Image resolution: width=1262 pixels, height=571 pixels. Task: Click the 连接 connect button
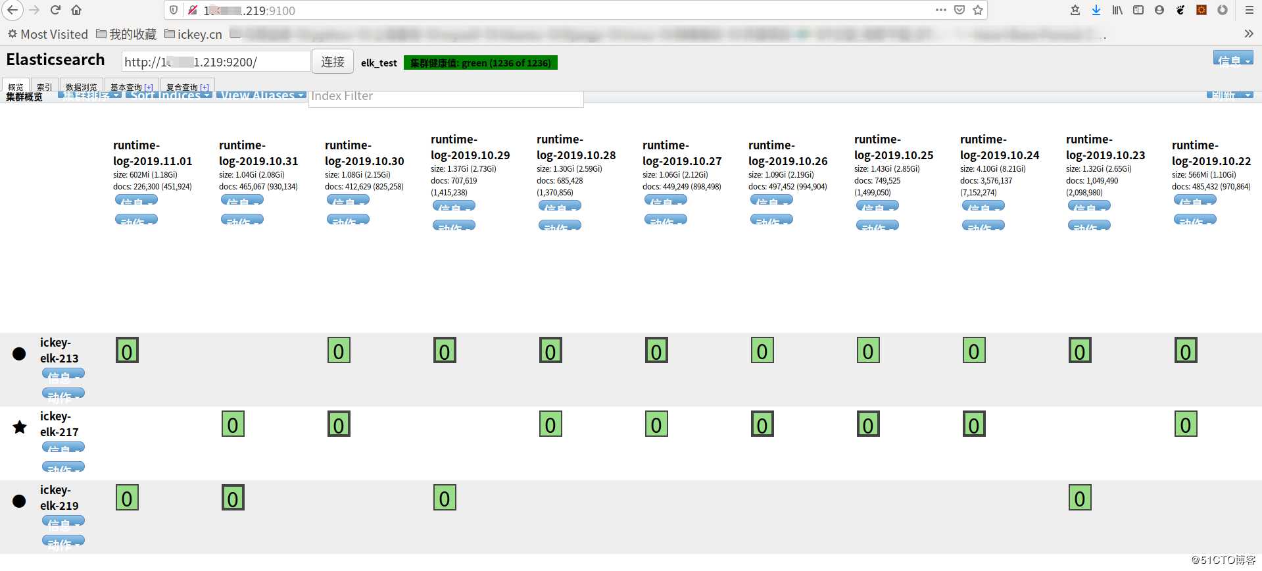(333, 62)
